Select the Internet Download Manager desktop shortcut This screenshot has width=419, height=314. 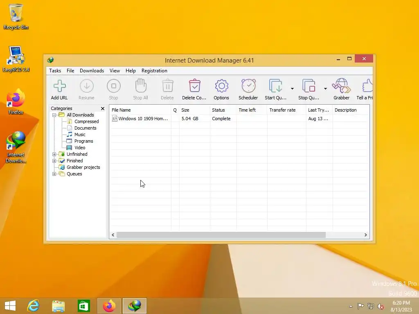(16, 147)
